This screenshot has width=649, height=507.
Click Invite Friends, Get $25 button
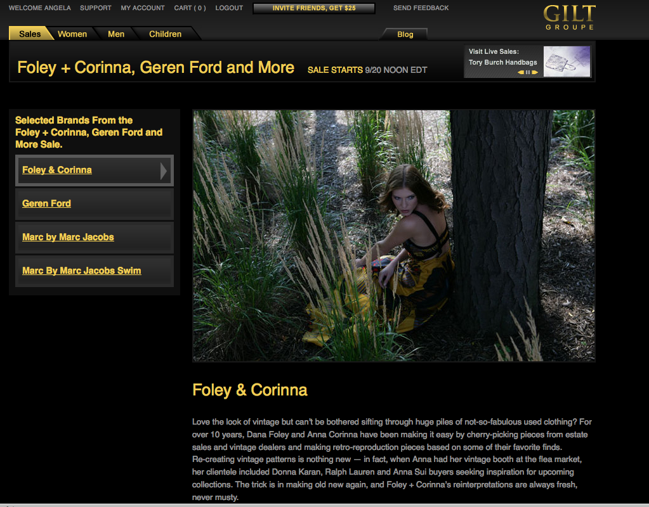[314, 8]
